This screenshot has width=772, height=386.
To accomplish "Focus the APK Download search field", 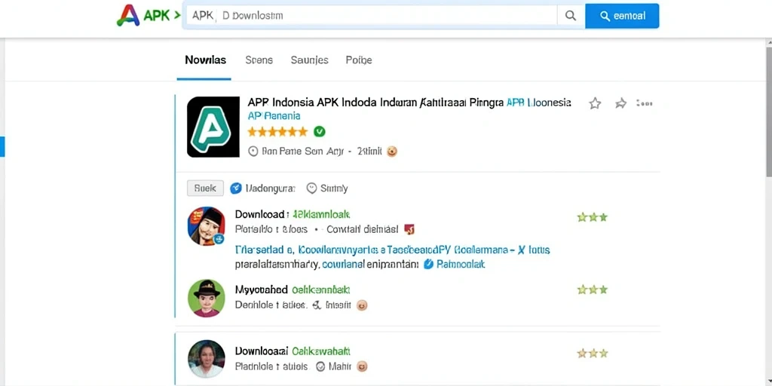I will pyautogui.click(x=369, y=16).
